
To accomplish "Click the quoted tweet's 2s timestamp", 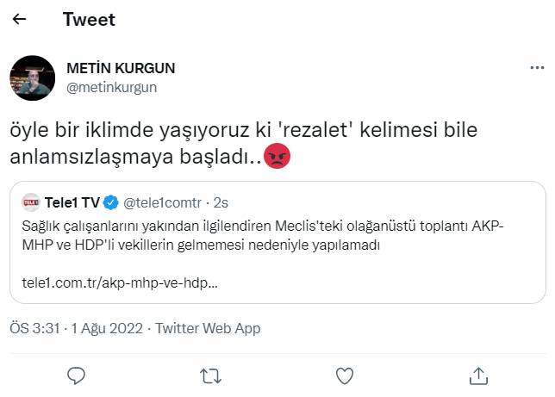I will click(220, 203).
